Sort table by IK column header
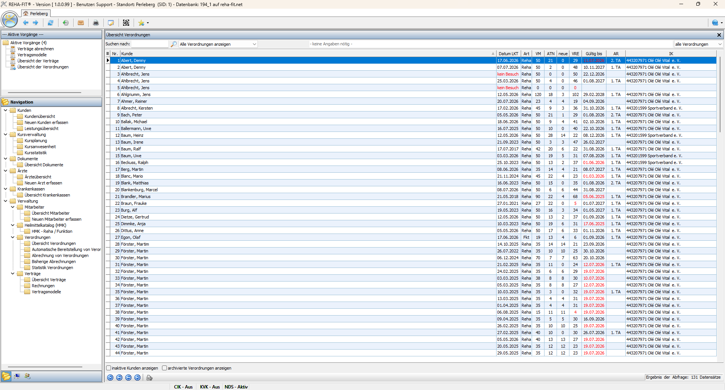Viewport: 725px width, 390px height. coord(671,54)
